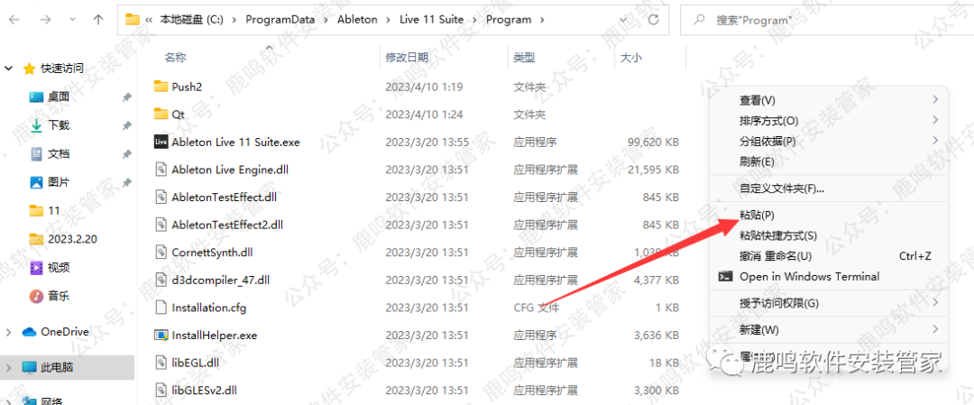This screenshot has width=974, height=405.
Task: Expand the 此电脑 tree node
Action: pos(9,367)
